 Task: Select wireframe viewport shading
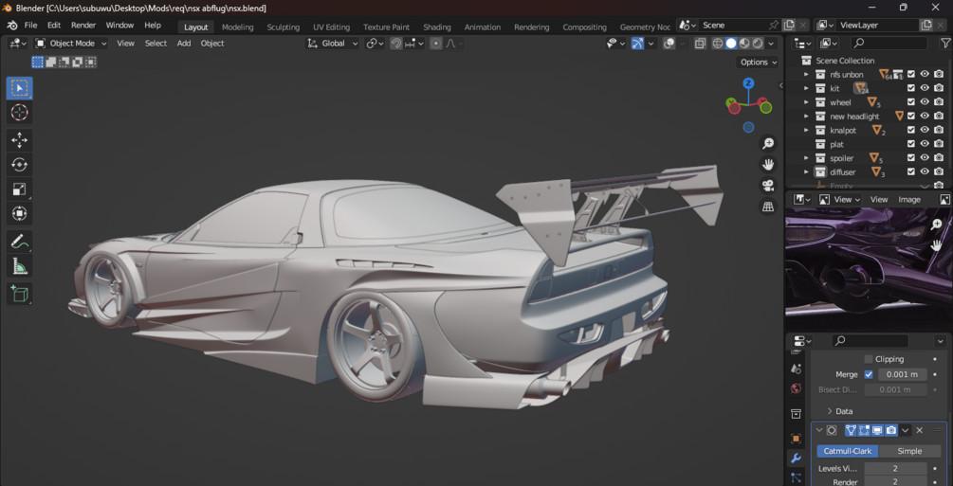718,44
